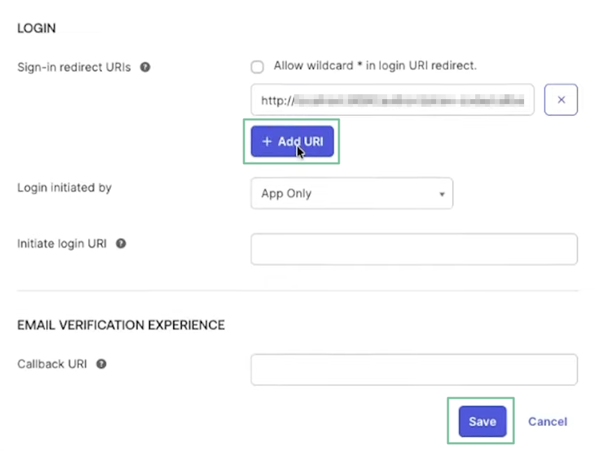This screenshot has height=451, width=594.
Task: Click the Initiate login URI input box
Action: pos(414,249)
